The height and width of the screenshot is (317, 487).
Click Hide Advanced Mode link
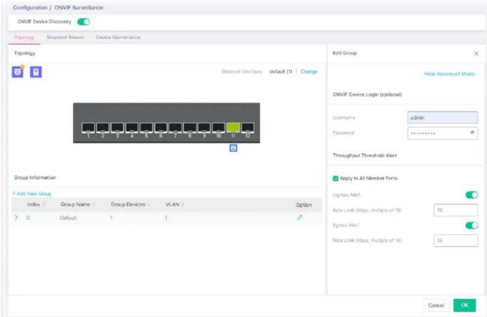point(450,74)
